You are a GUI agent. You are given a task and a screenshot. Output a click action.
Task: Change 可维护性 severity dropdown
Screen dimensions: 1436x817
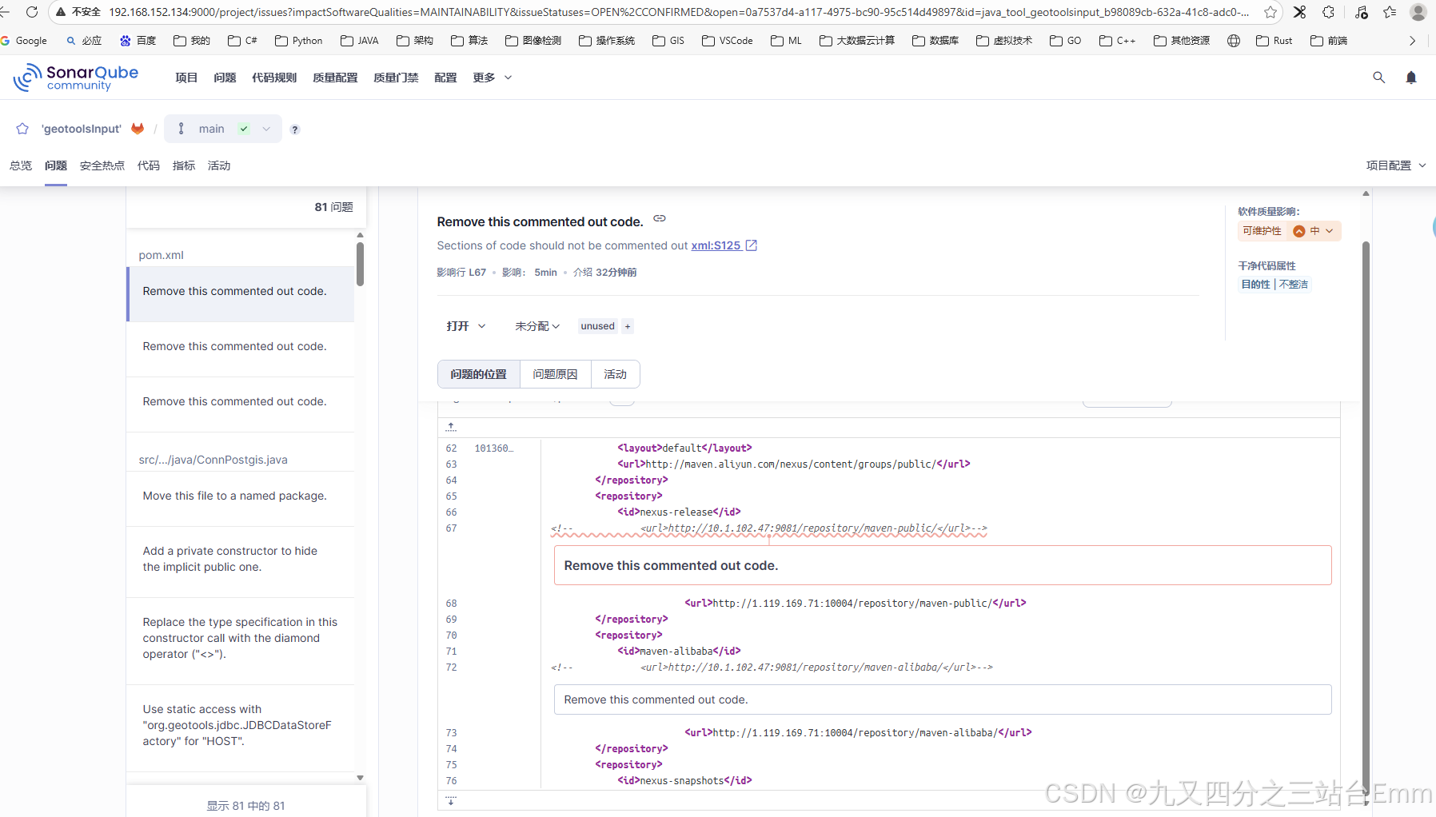(1290, 231)
